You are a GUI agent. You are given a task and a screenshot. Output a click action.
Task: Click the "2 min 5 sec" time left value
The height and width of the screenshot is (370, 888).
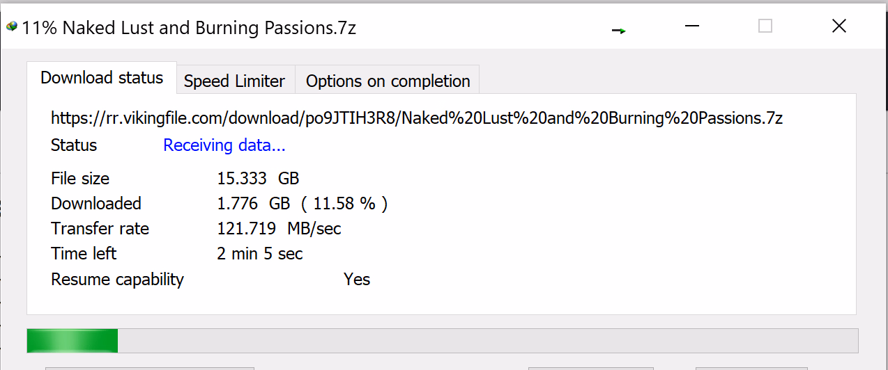coord(260,254)
